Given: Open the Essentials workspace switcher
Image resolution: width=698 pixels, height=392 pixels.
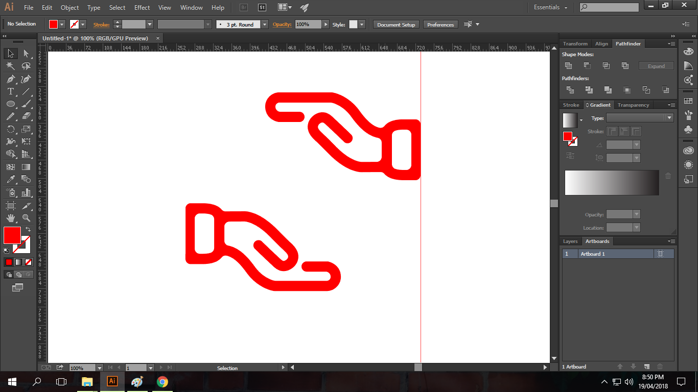Looking at the screenshot, I should coord(551,7).
